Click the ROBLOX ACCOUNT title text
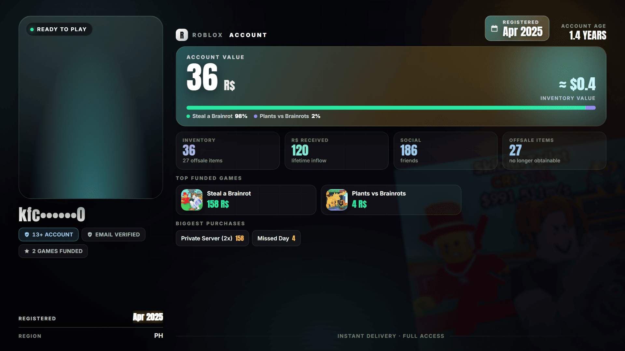Screen dimensions: 625x351 [x=229, y=35]
